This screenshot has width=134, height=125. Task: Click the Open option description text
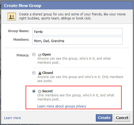coord(74,60)
